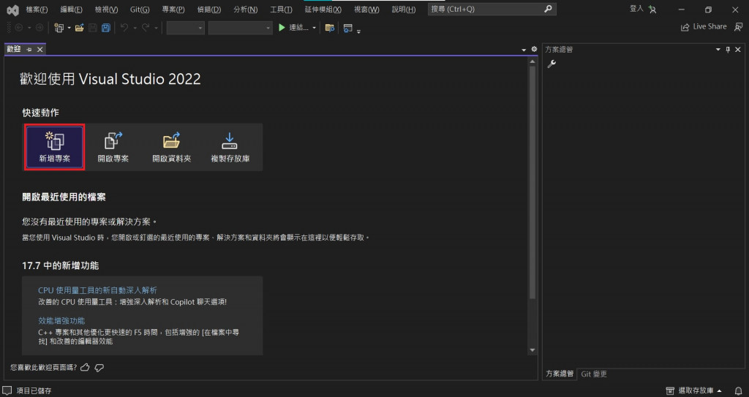Open the 延伸模組(X) menu
This screenshot has height=397, width=749.
pos(323,10)
